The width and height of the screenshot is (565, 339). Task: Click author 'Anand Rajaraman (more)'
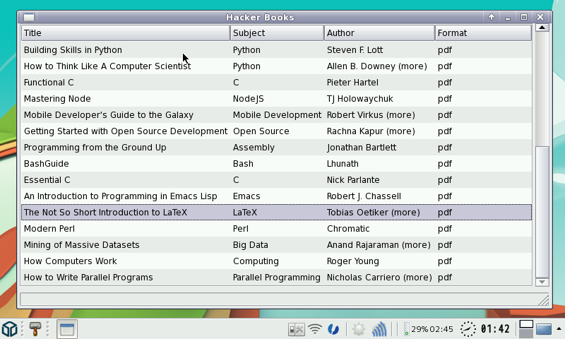[x=379, y=244]
